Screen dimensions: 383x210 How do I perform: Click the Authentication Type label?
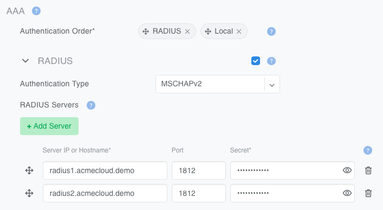(55, 84)
